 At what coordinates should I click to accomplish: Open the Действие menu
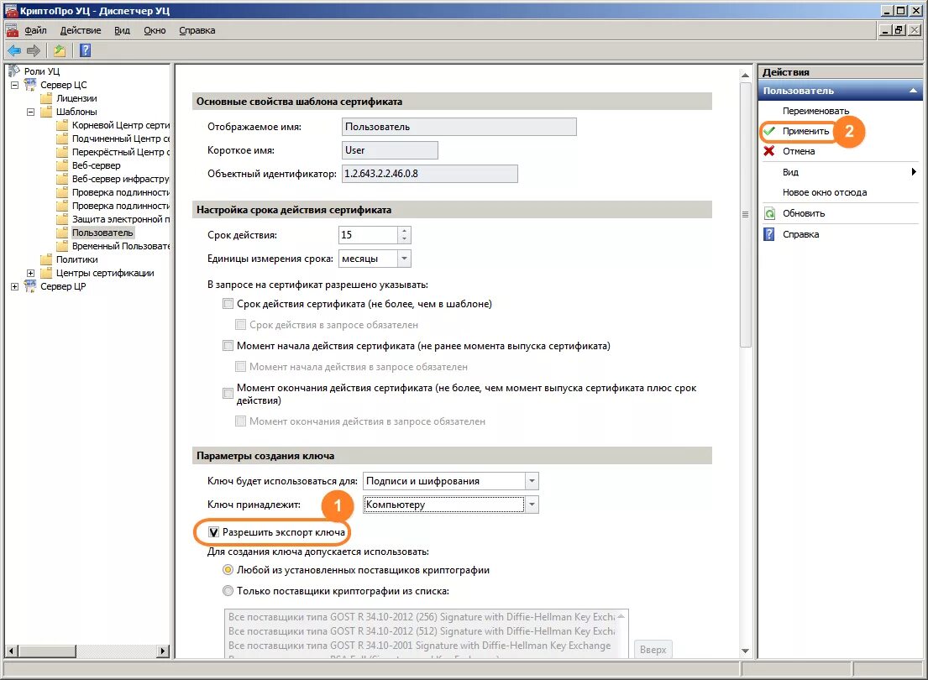(81, 30)
